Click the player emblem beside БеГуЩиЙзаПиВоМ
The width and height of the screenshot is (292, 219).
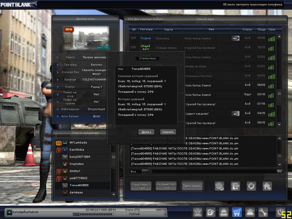9,212
